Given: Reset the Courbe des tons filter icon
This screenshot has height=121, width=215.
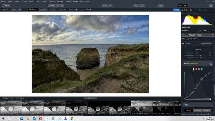Looking at the screenshot, I should click(x=208, y=64).
